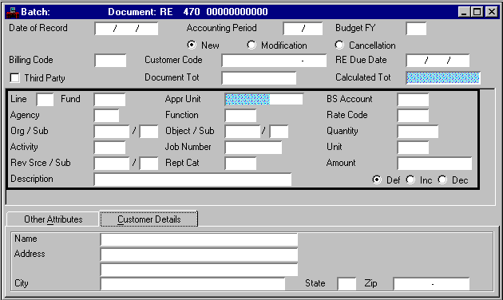The width and height of the screenshot is (503, 300).
Task: Click the Description field
Action: pos(192,180)
